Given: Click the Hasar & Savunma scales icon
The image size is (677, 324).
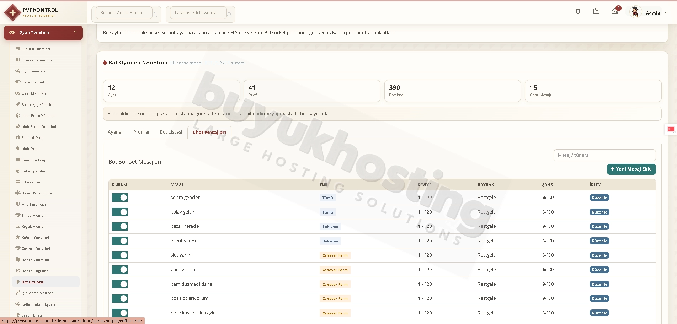Looking at the screenshot, I should [18, 193].
